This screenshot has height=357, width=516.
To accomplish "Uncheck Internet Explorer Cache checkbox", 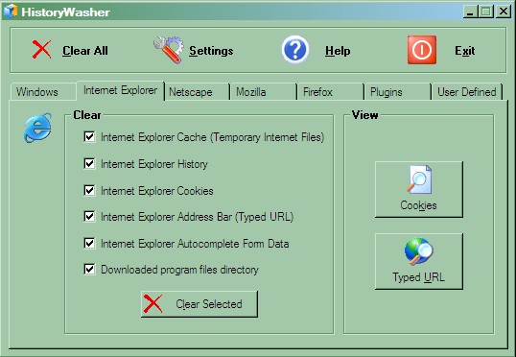I will (x=89, y=136).
